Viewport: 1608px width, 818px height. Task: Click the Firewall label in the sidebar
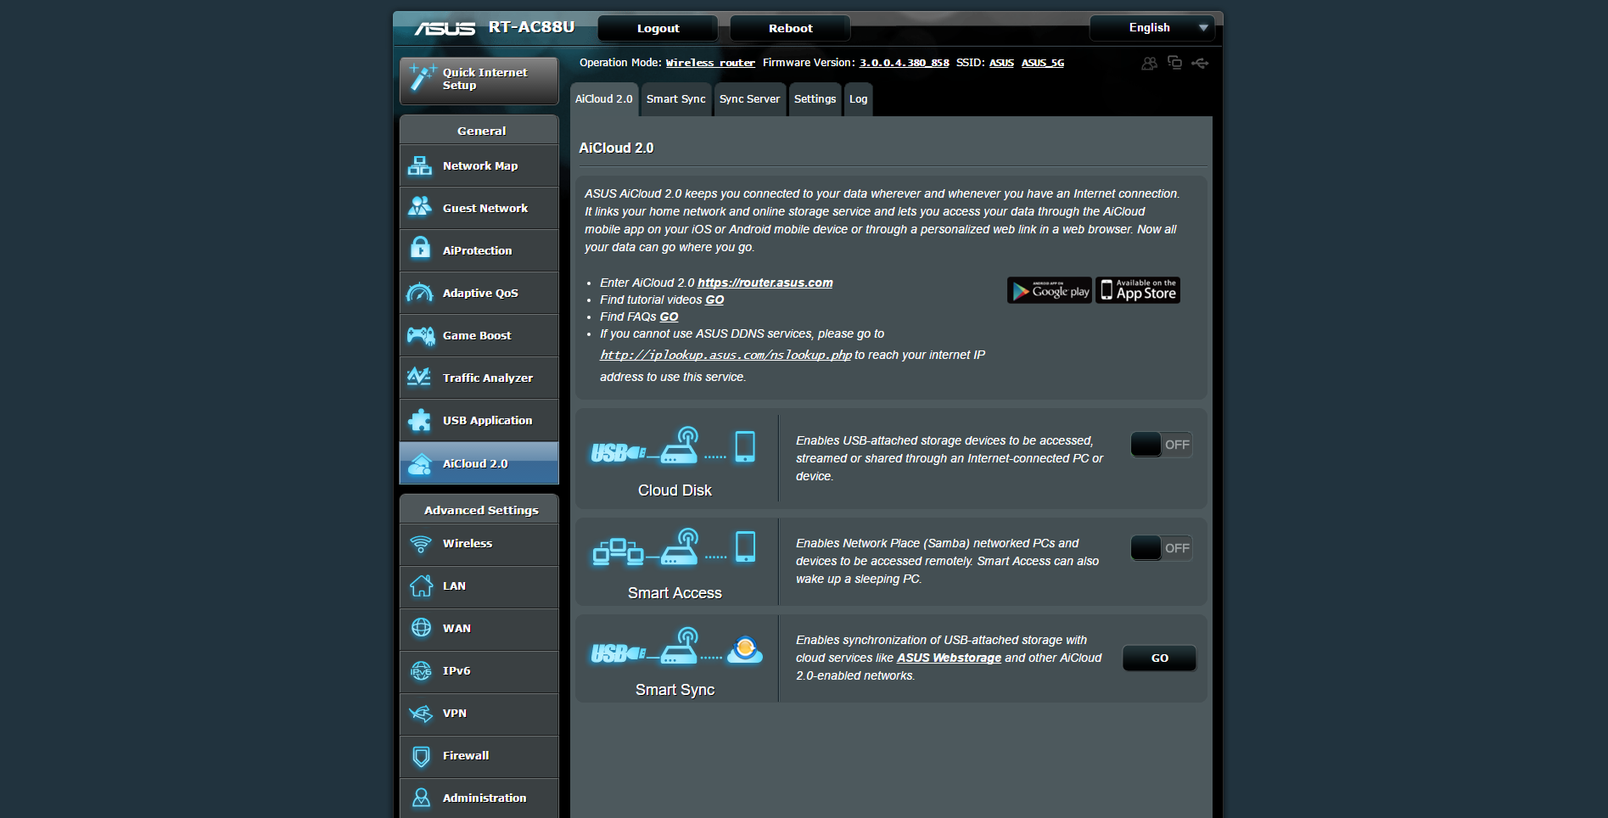tap(466, 755)
